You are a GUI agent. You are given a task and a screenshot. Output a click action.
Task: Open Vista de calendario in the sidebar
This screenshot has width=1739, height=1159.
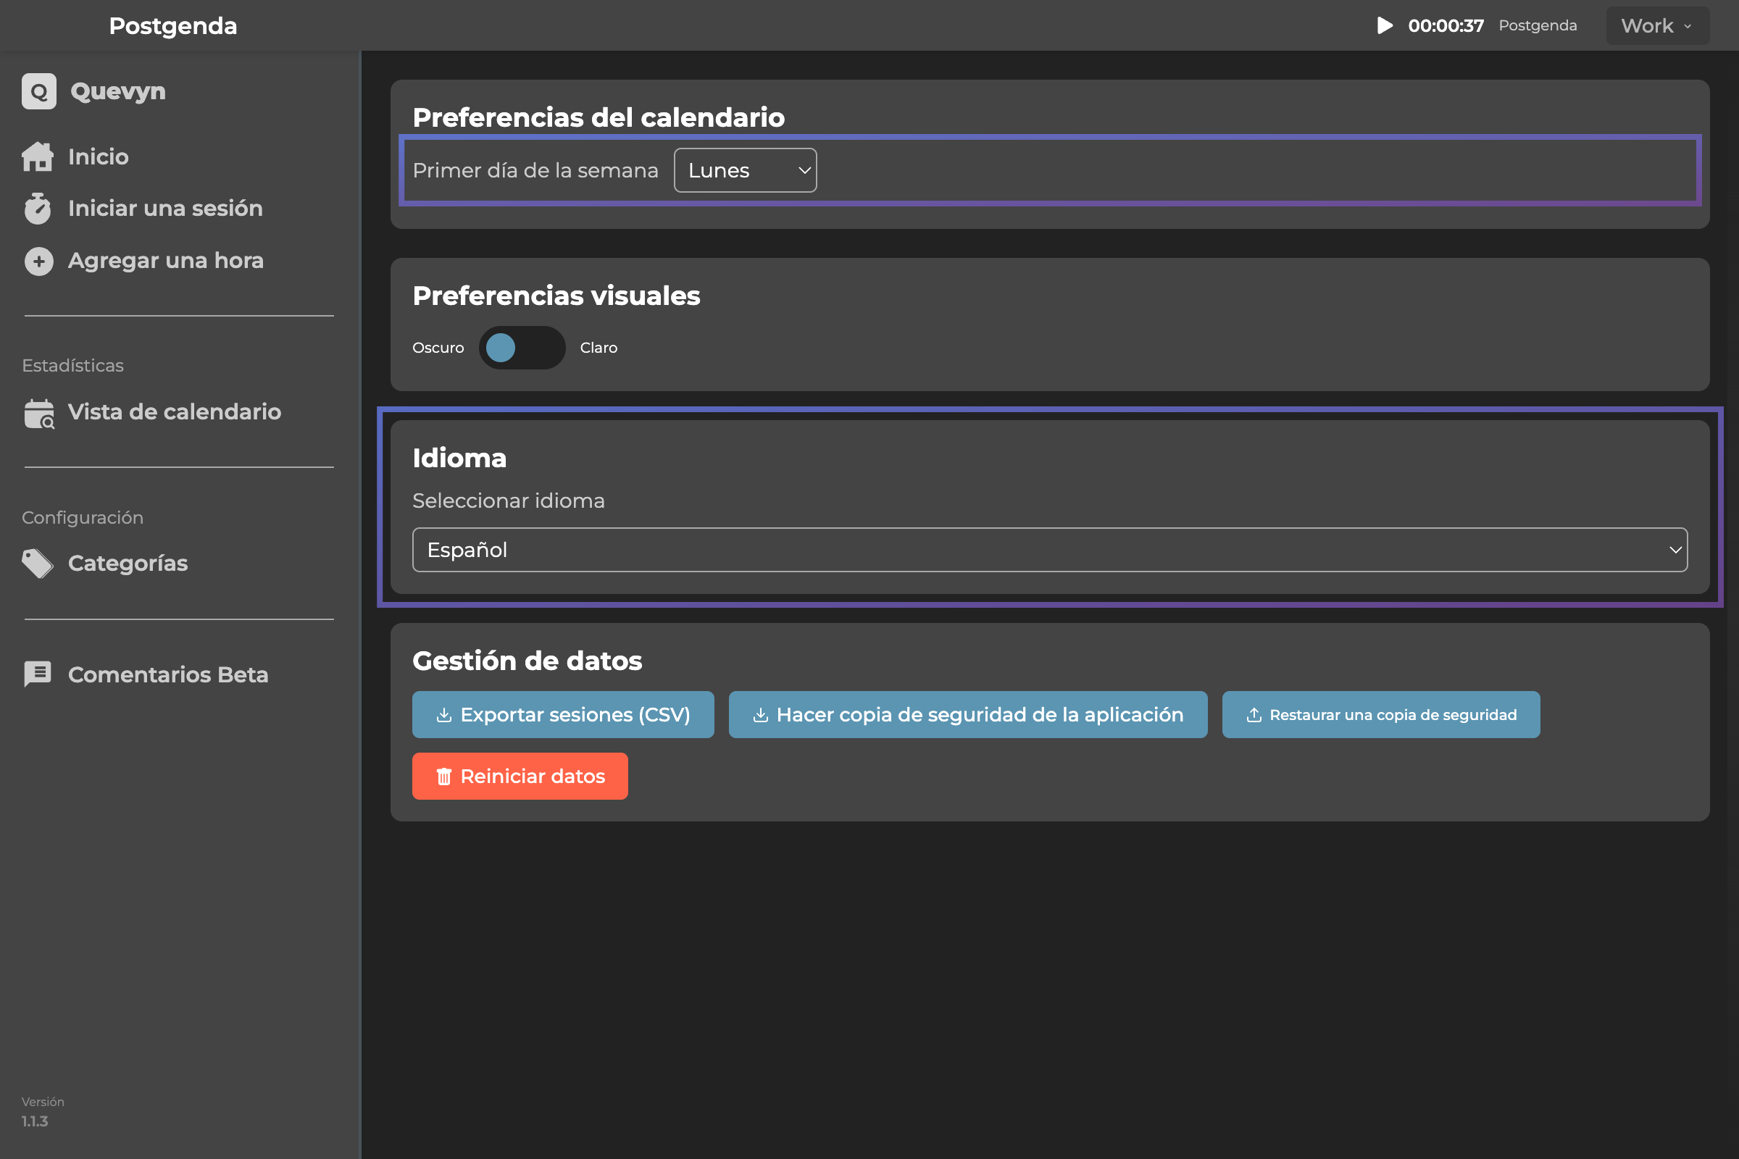[175, 412]
